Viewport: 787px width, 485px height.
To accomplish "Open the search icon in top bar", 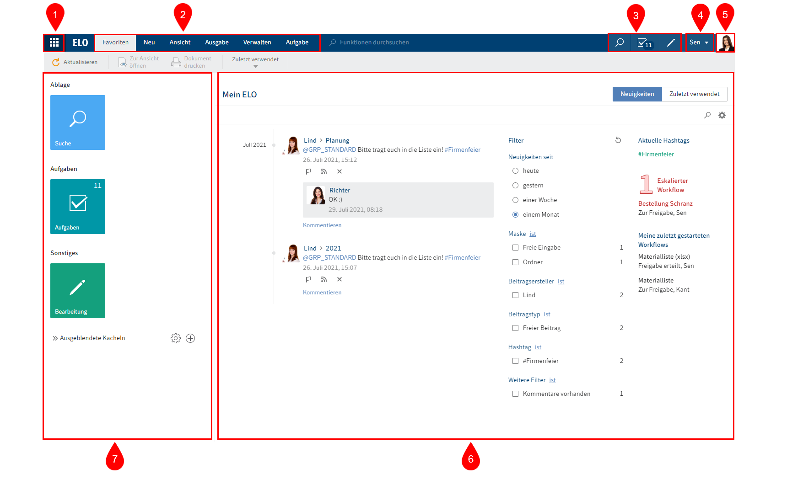I will point(620,43).
